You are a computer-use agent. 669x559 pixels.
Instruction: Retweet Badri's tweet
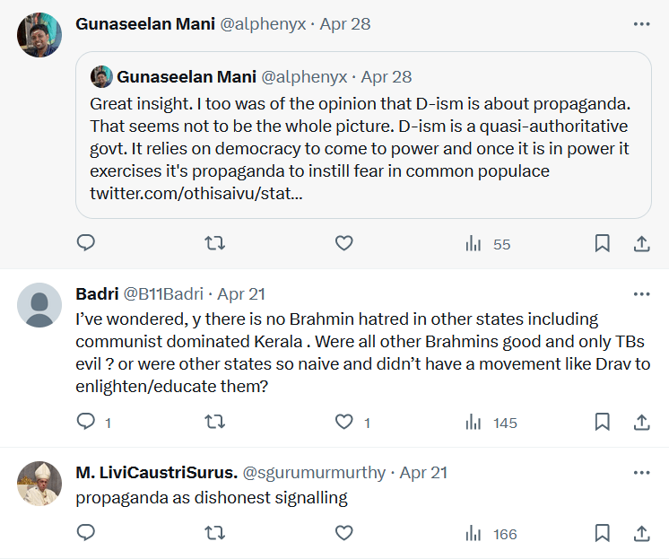click(x=215, y=422)
